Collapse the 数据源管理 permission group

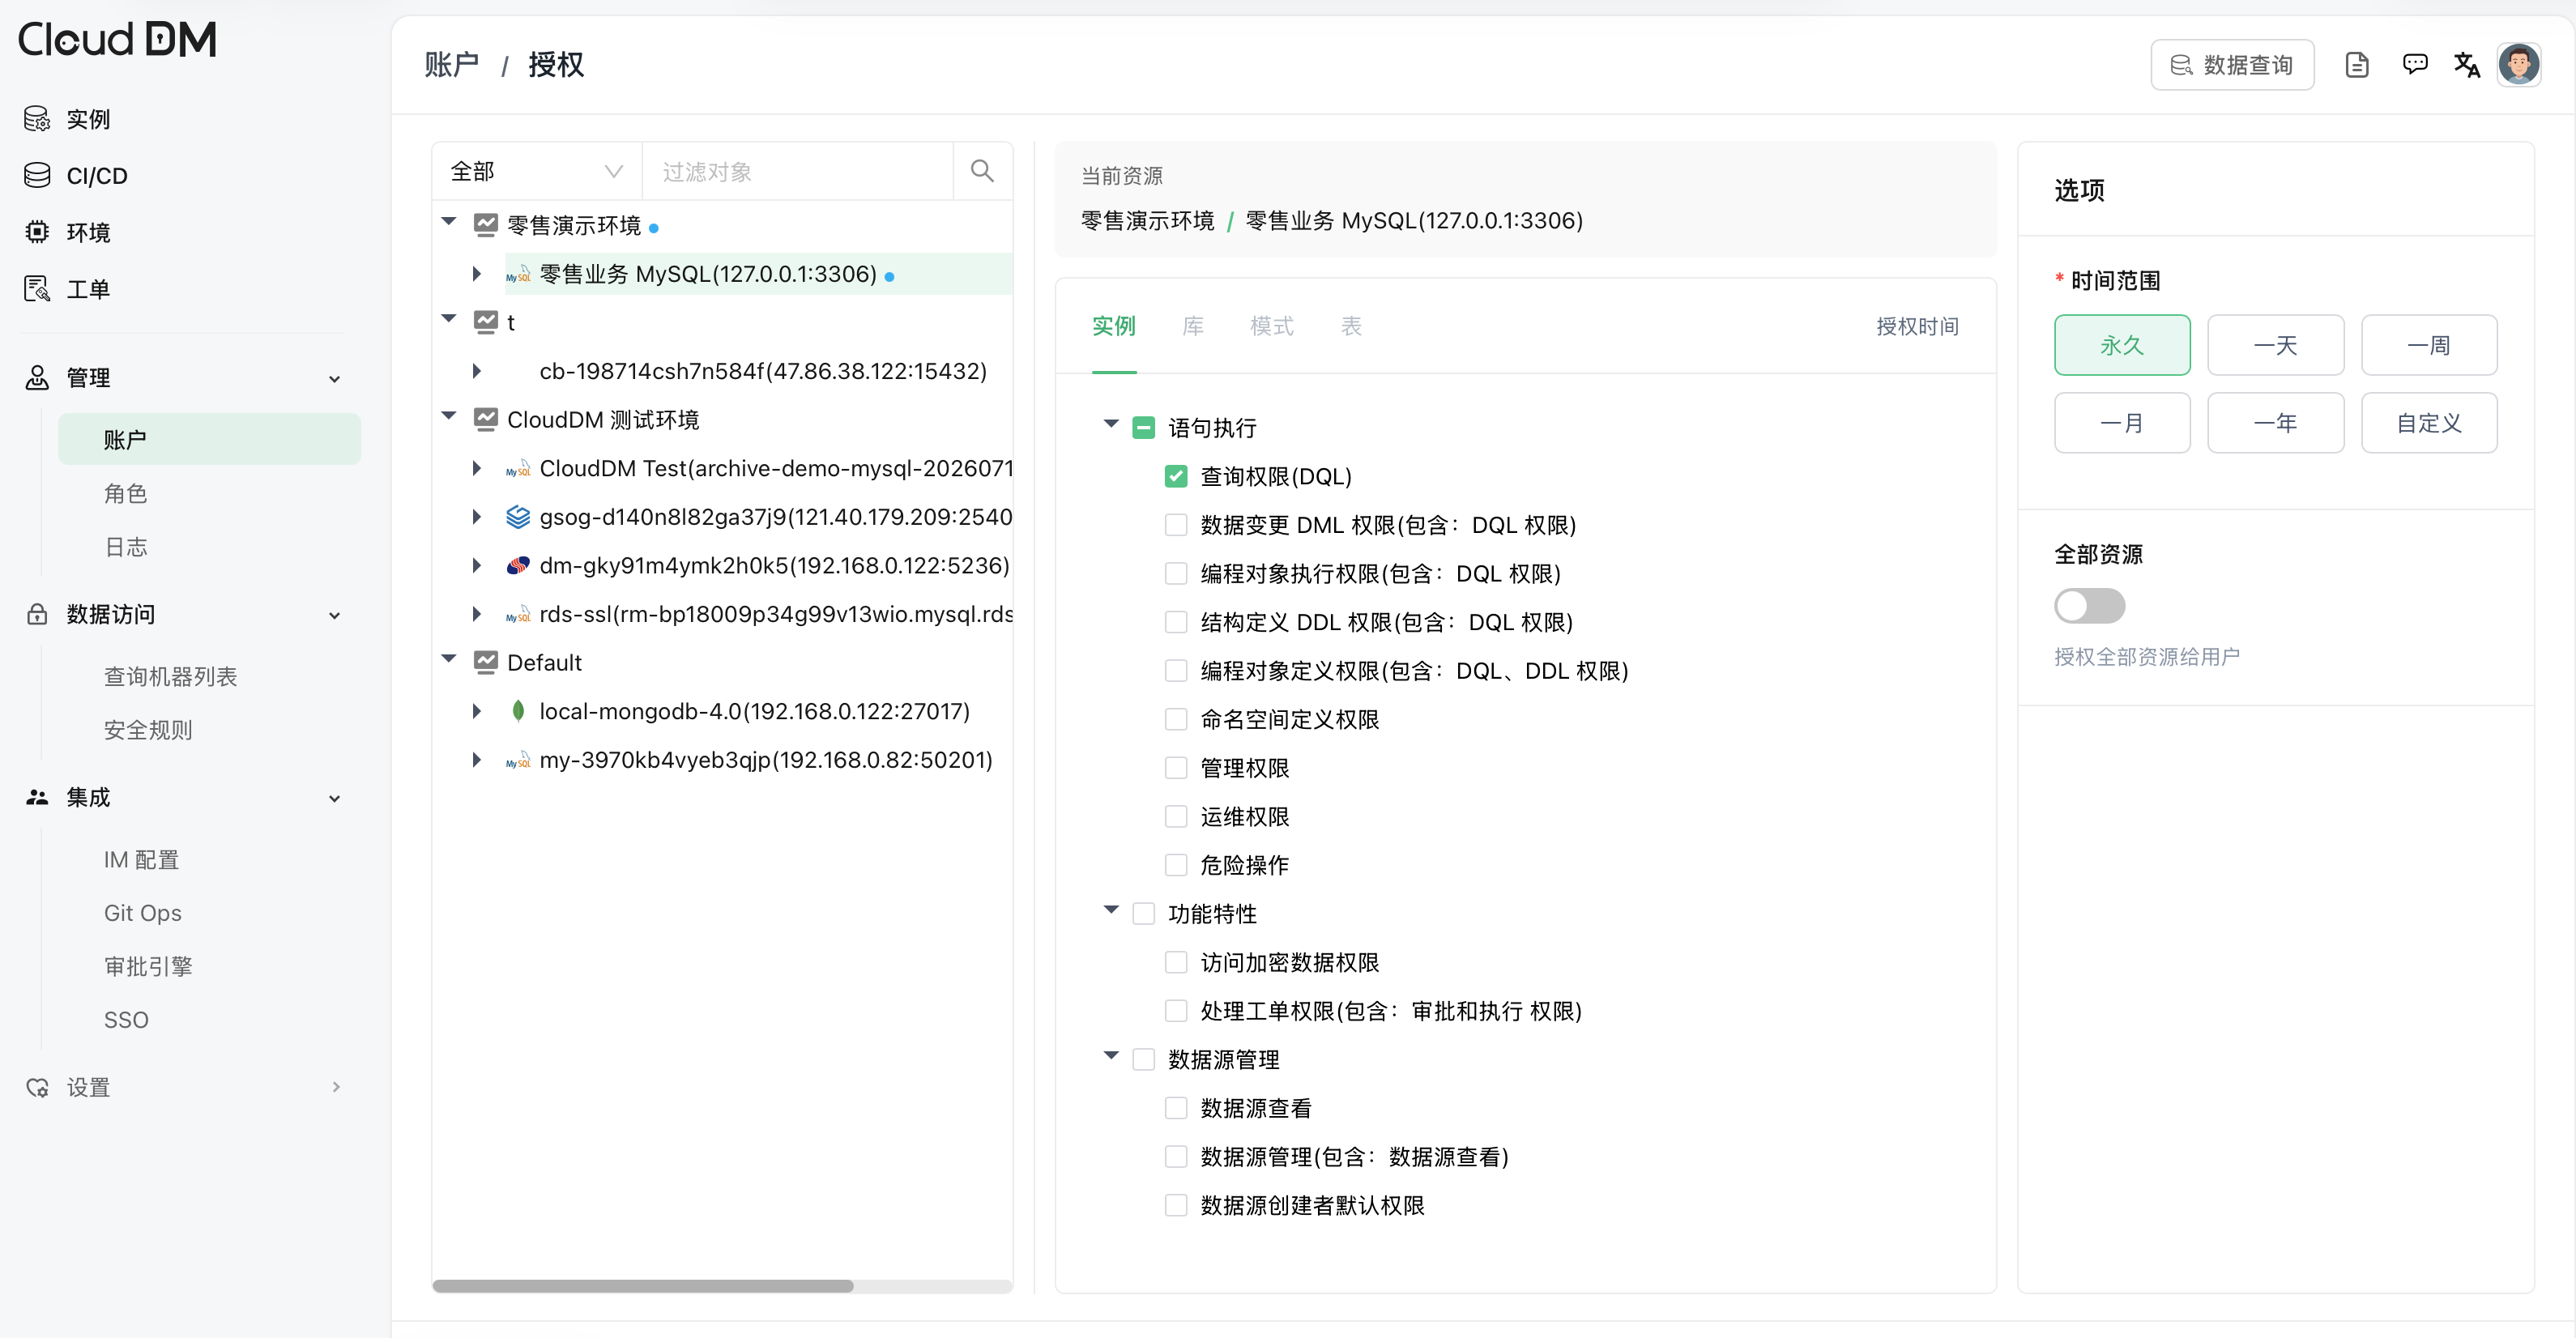(1111, 1056)
